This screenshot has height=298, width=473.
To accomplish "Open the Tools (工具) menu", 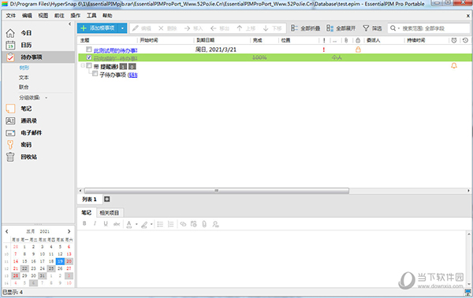I will click(x=91, y=16).
